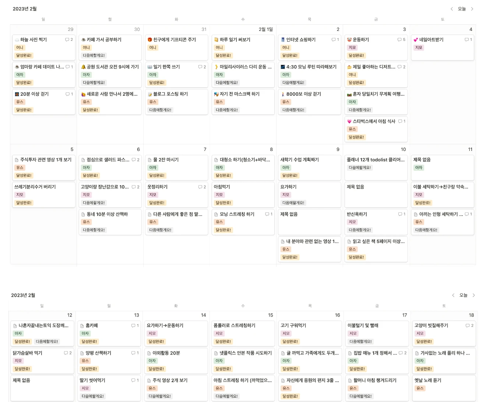Toggle the 달성완료 badge on 홈카페

point(88,341)
